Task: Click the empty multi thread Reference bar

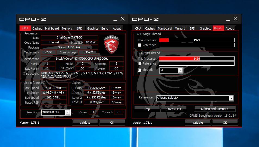Action: click(197, 63)
